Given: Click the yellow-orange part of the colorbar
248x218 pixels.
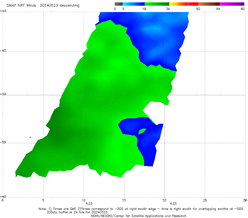Looking at the screenshot, I should [178, 4].
